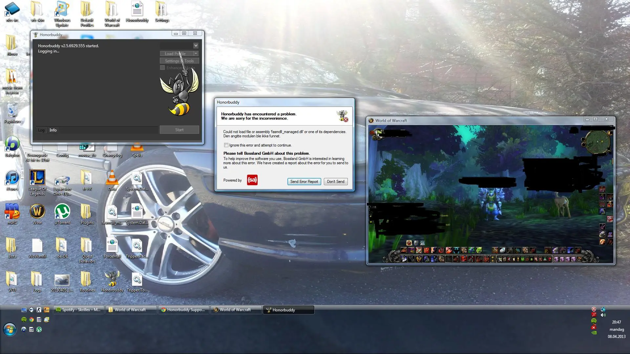630x354 pixels.
Task: Select music from heaven folder
Action: [12, 82]
